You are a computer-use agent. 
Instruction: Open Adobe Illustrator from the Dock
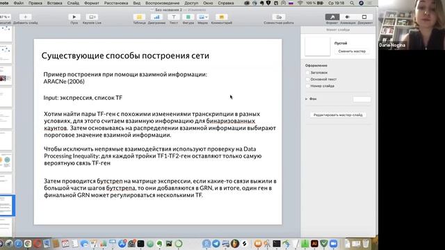[314, 244]
